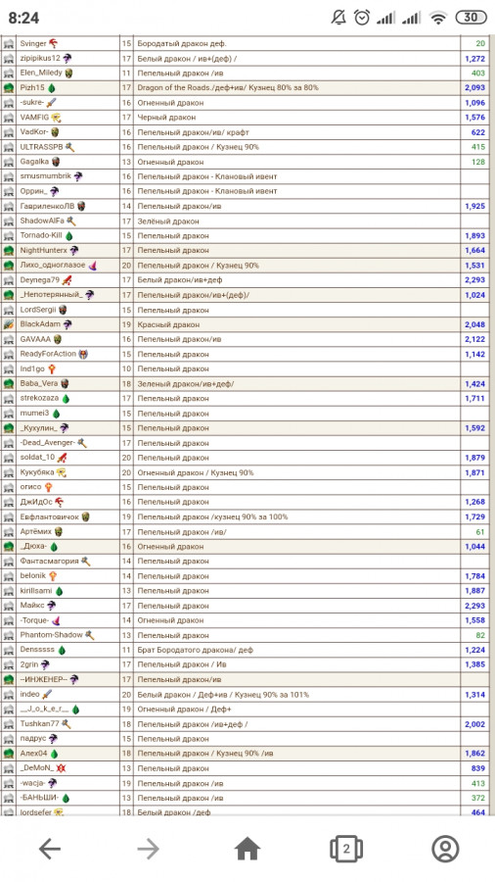The image size is (495, 882).
Task: Click the hammer icon after Tushkan77
Action: 67,724
